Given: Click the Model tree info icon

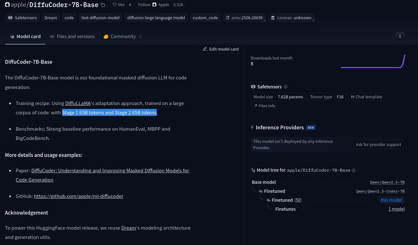Looking at the screenshot, I should [x=354, y=170].
